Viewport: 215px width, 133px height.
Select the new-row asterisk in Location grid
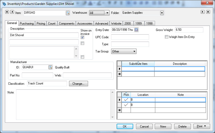(119, 110)
